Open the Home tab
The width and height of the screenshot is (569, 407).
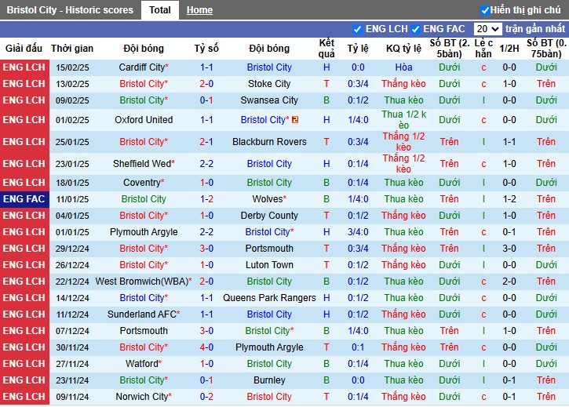point(199,10)
